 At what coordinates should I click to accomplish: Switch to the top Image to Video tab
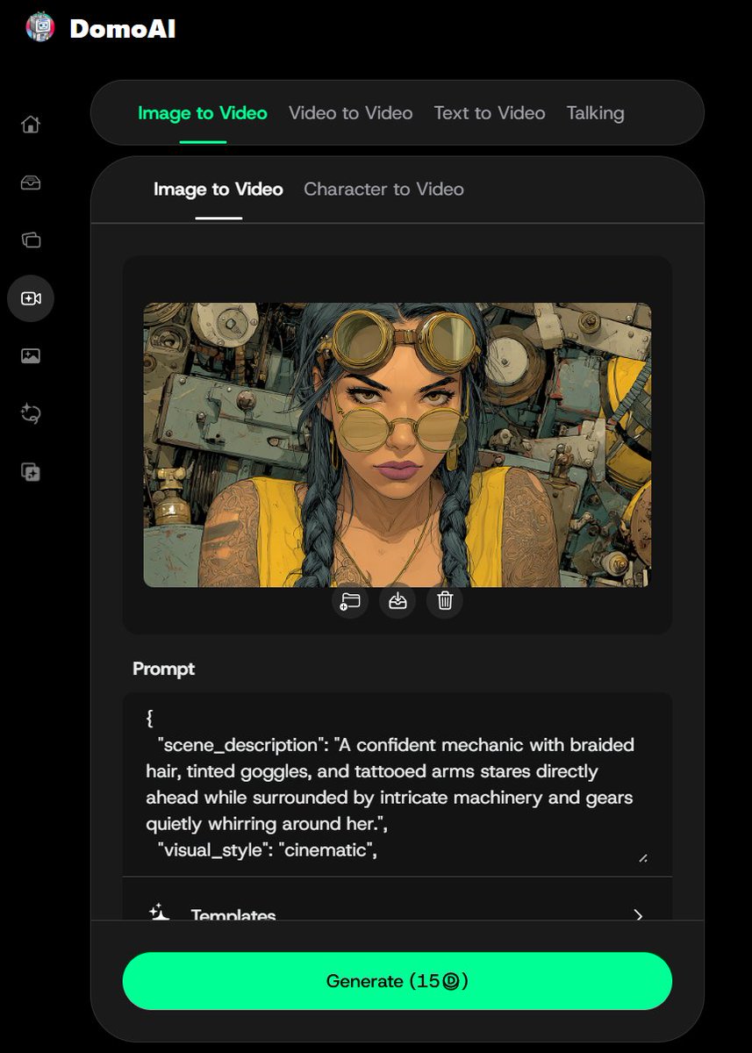click(x=203, y=113)
